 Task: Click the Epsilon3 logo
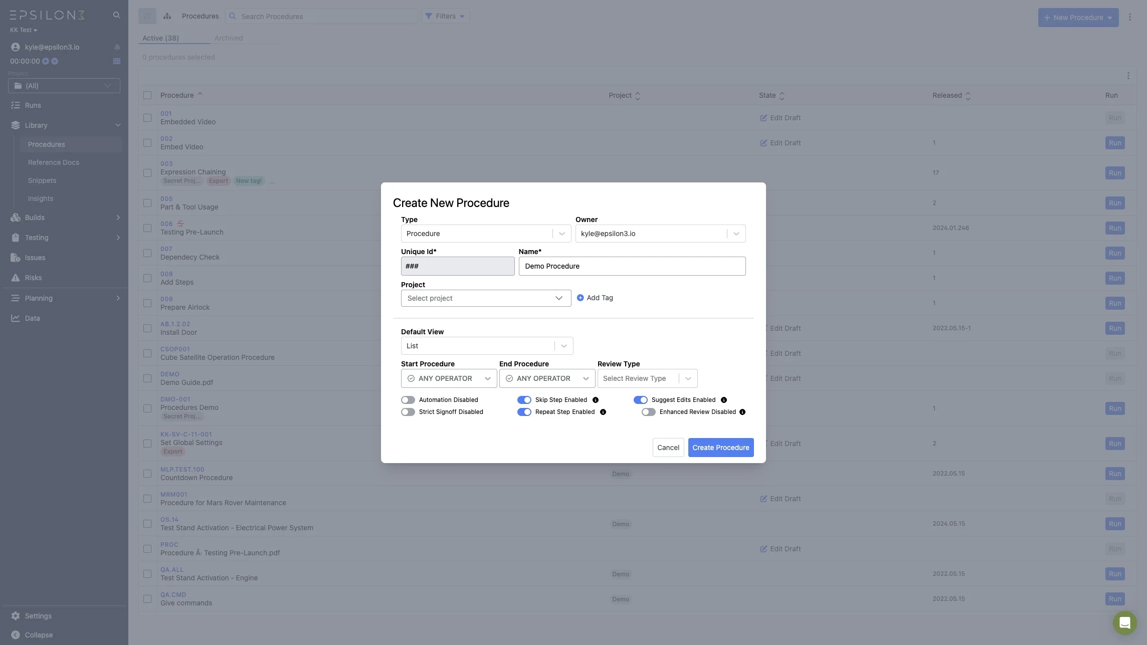click(x=47, y=15)
